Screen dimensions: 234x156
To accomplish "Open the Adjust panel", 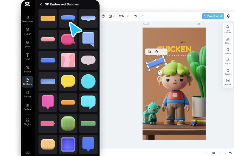I will [228, 61].
